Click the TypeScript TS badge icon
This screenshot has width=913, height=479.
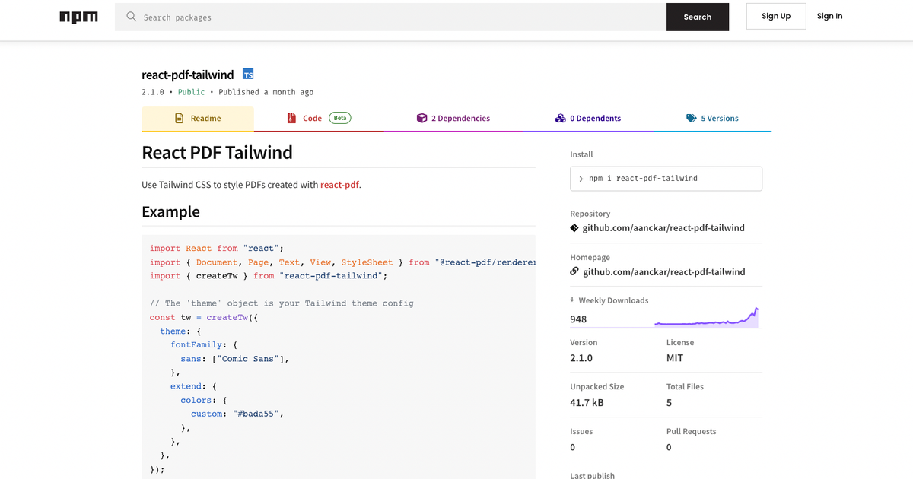click(x=248, y=74)
